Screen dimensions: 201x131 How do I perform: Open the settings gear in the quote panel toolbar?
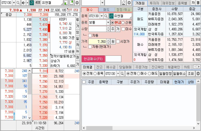[x=77, y=3]
